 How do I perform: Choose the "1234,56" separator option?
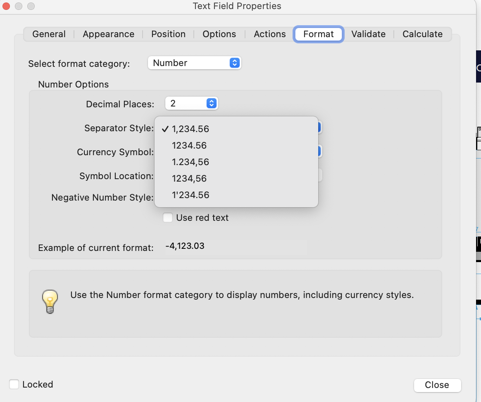[189, 178]
